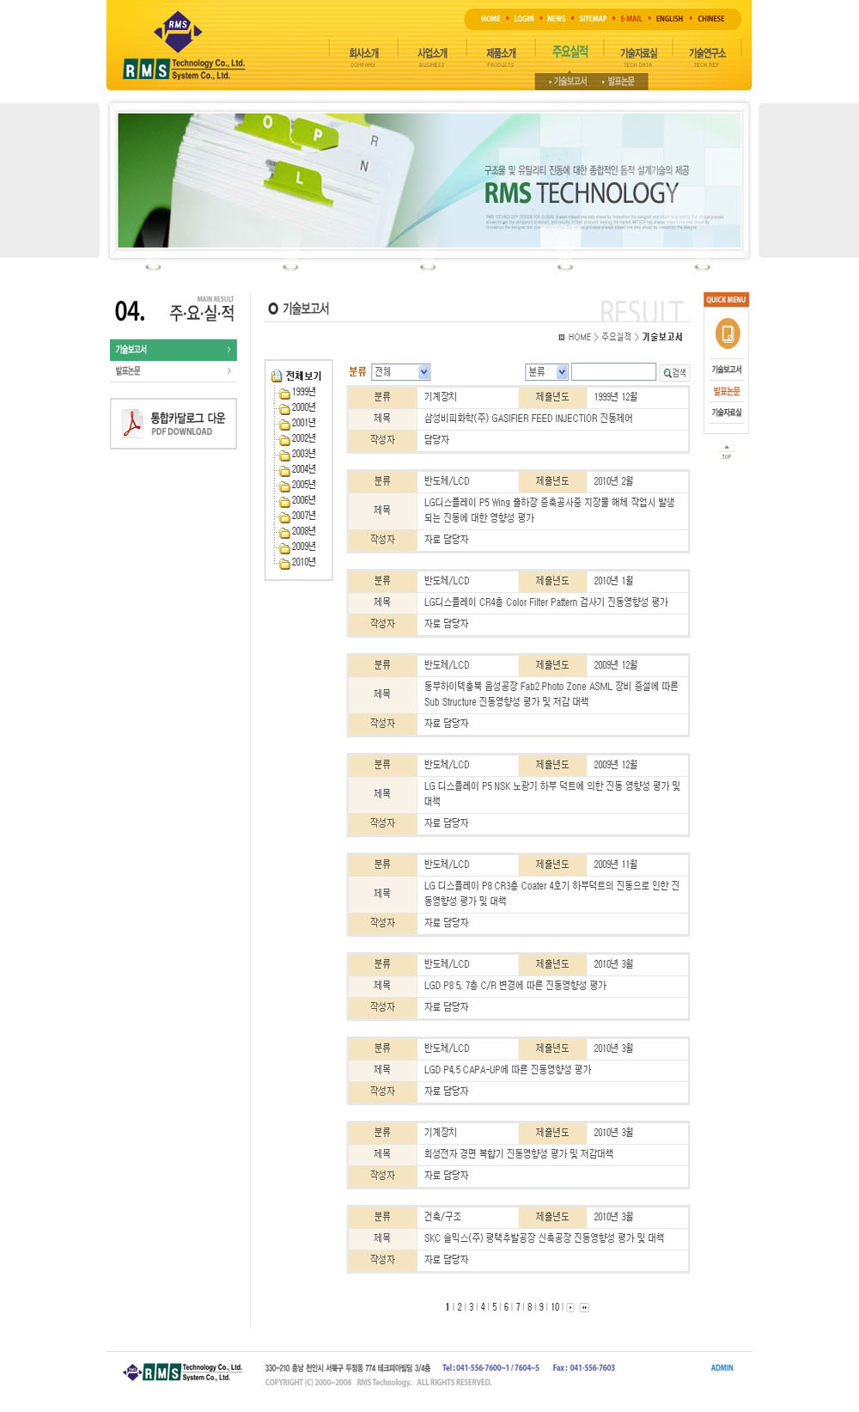Select the 2010년 folder icon
The height and width of the screenshot is (1412, 859).
(284, 563)
